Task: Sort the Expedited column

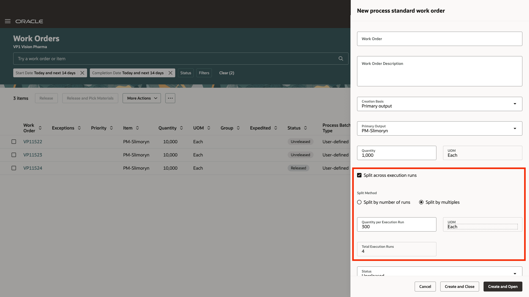Action: [x=276, y=128]
